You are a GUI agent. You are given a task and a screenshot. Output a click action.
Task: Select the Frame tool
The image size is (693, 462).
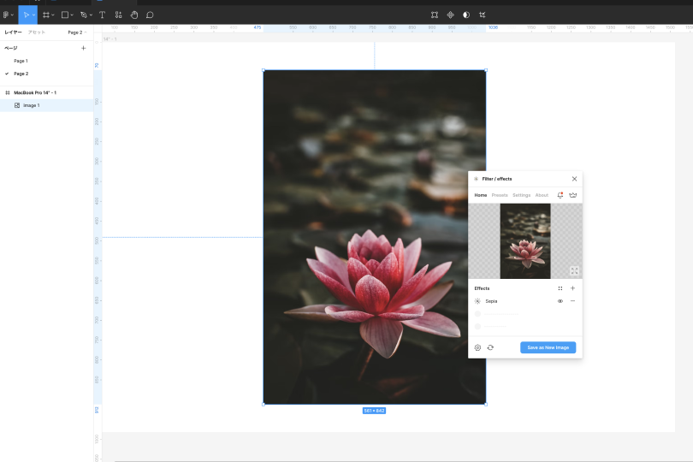pos(46,15)
